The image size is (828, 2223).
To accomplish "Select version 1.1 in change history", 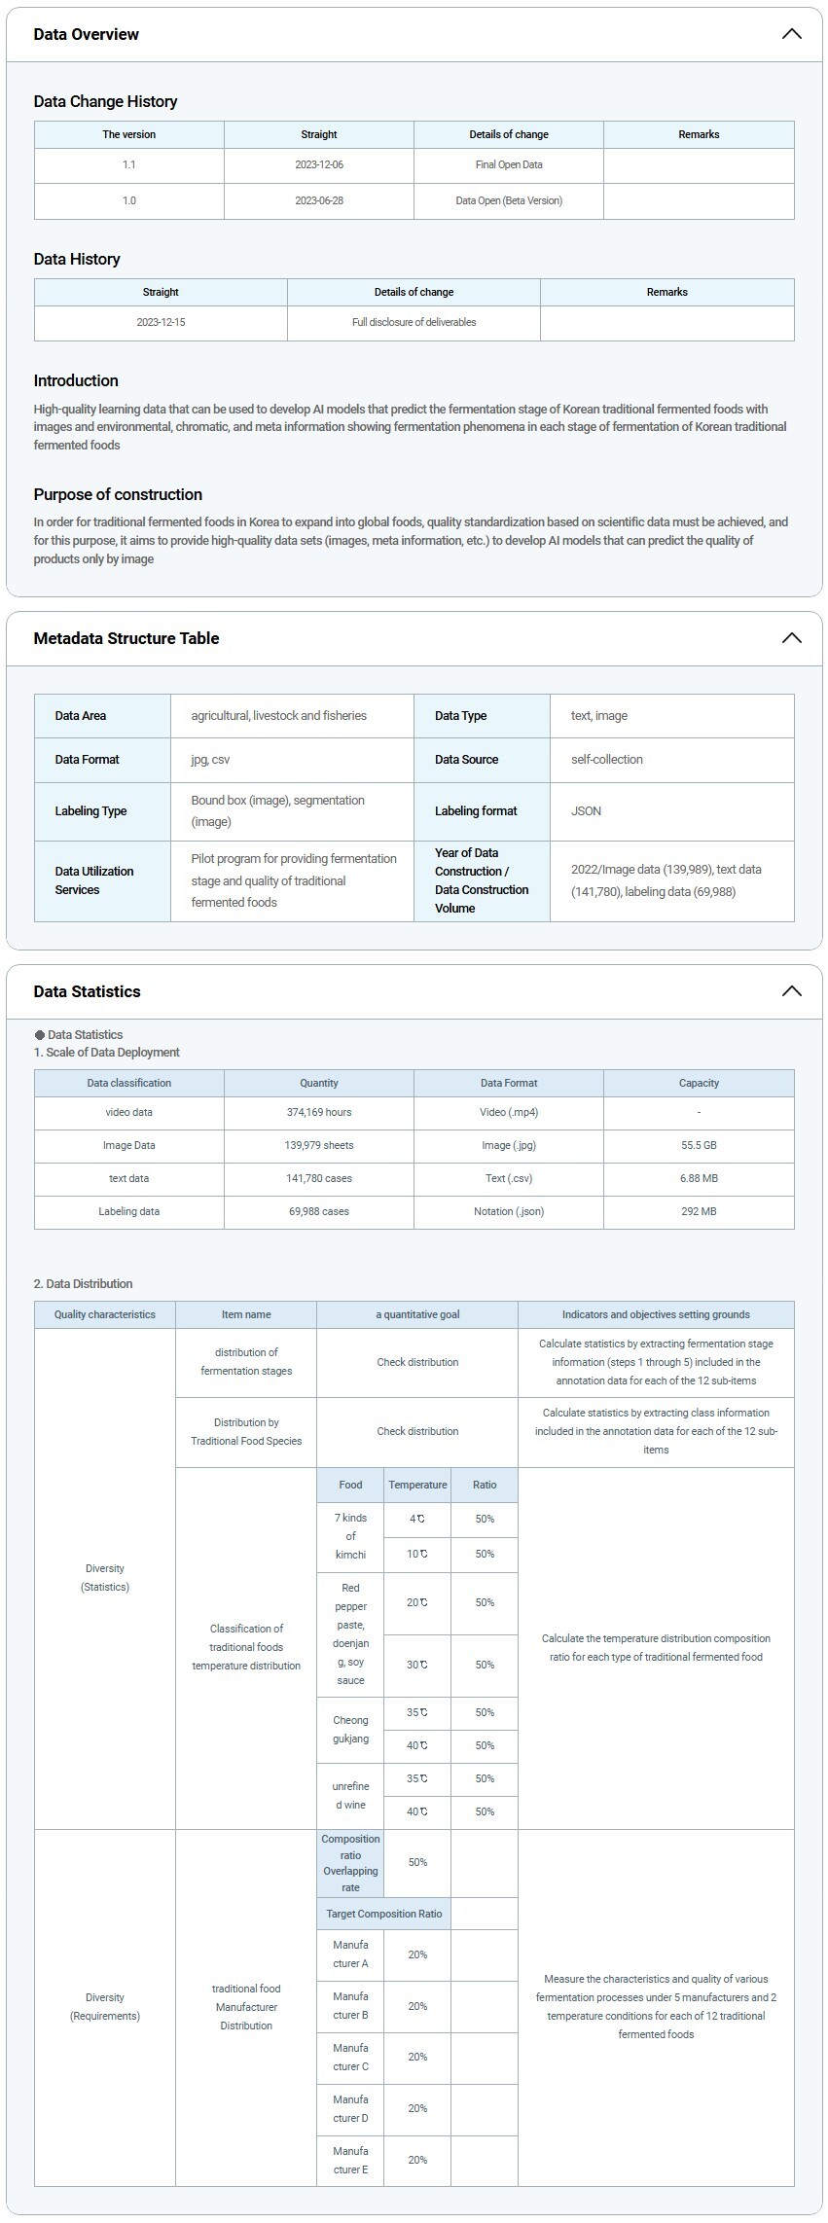I will coord(129,165).
